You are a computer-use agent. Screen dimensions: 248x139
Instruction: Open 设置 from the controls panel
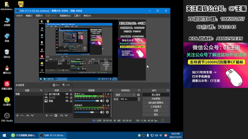(x=156, y=111)
